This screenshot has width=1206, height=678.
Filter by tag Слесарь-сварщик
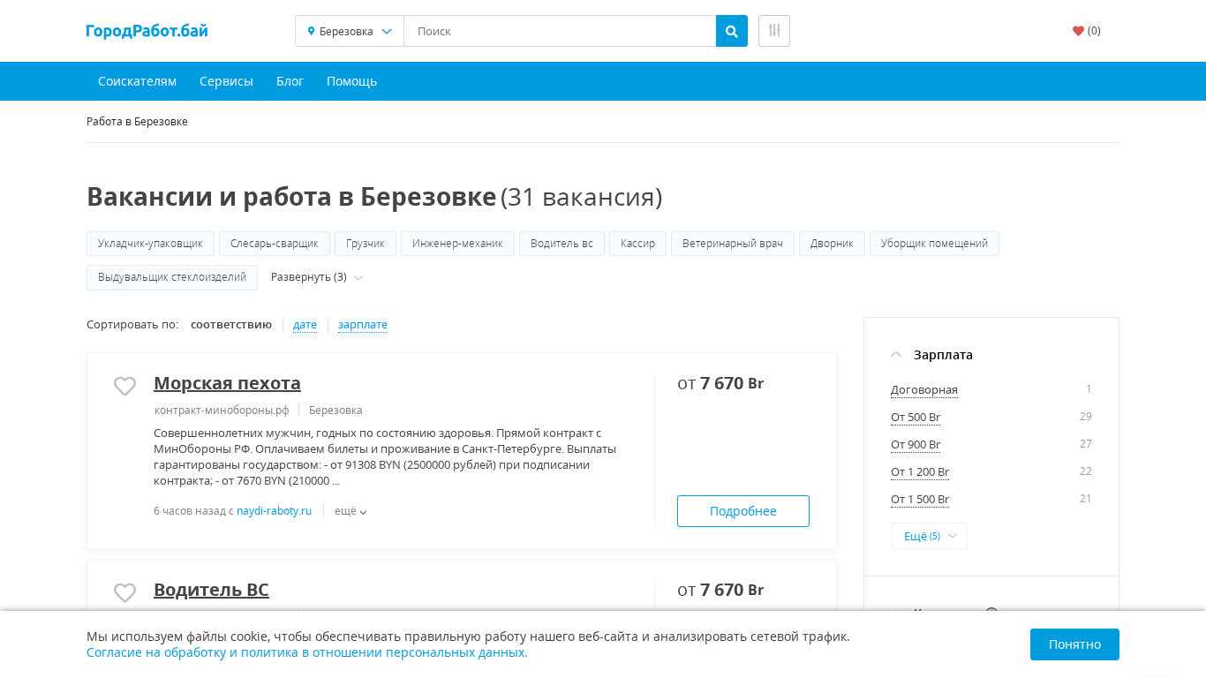click(275, 244)
